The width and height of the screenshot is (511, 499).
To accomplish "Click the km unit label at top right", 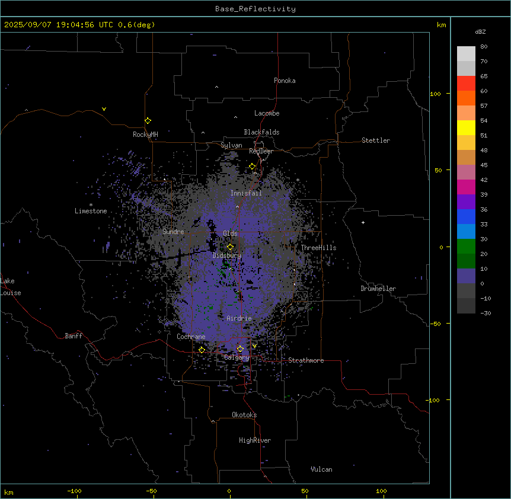I will point(441,25).
